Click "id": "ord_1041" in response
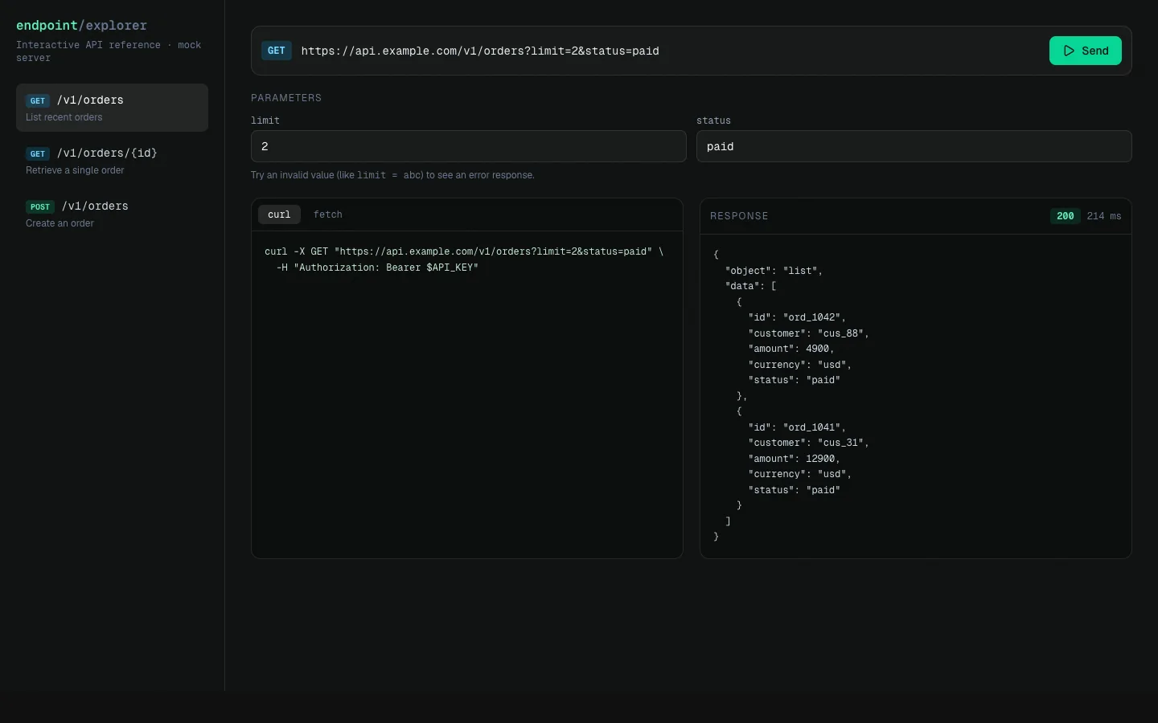Viewport: 1158px width, 723px height. [x=796, y=427]
